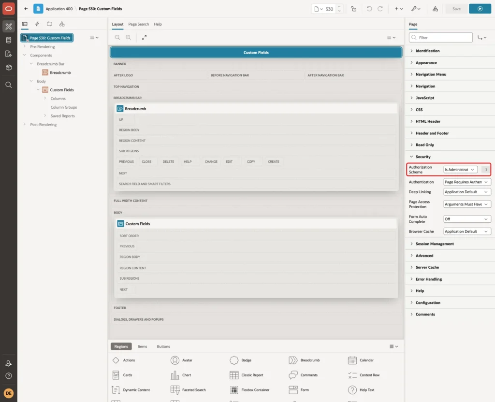Expand the Pre-Rendering tree node
This screenshot has height=402, width=495.
25,46
